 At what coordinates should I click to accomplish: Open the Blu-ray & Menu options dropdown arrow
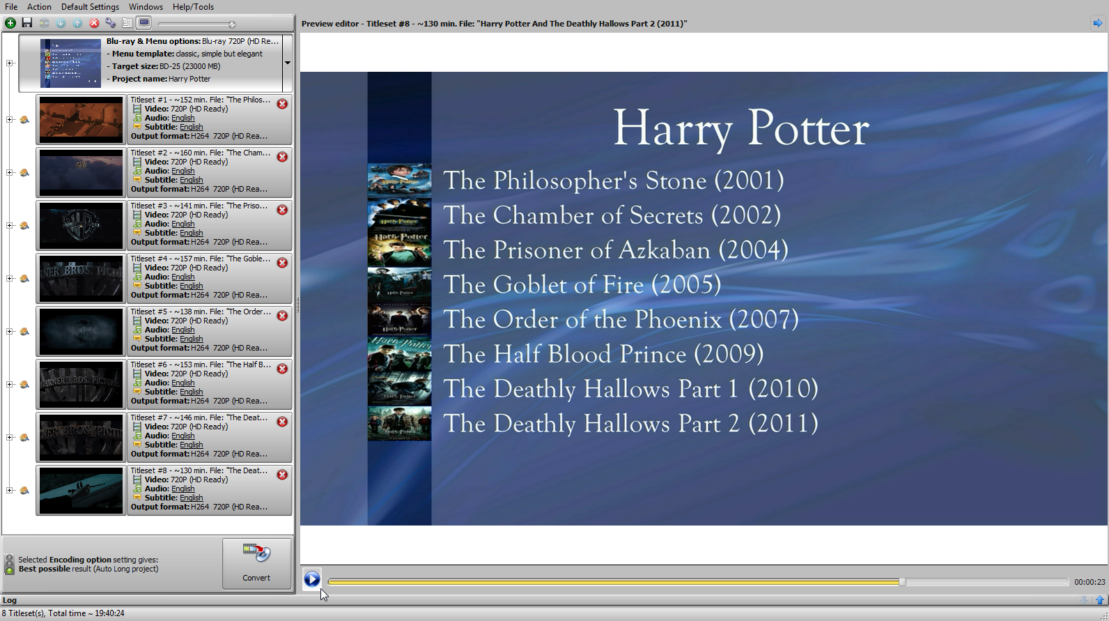pyautogui.click(x=287, y=63)
